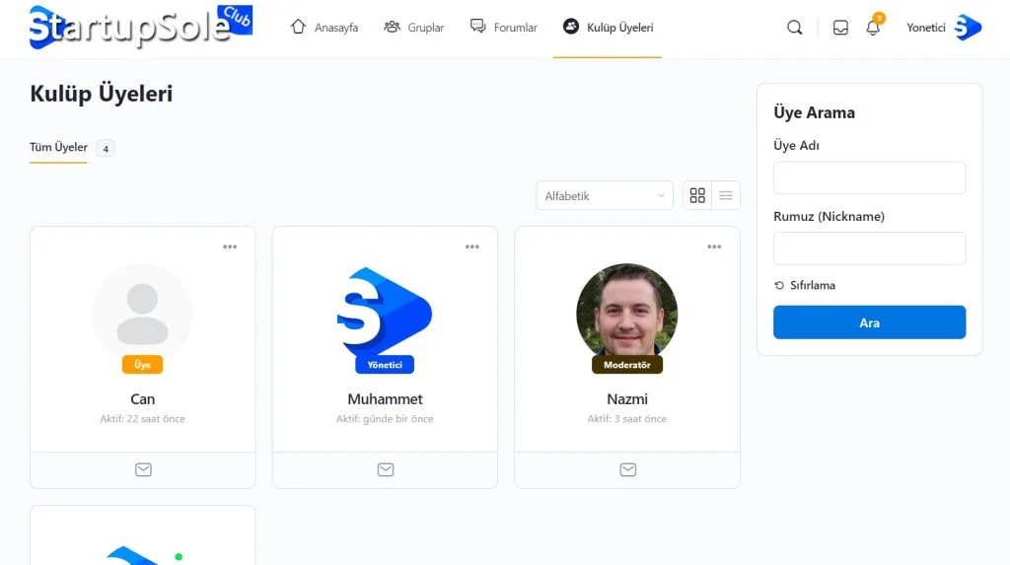Open the Forumlar navigation item
This screenshot has width=1010, height=565.
click(x=503, y=28)
